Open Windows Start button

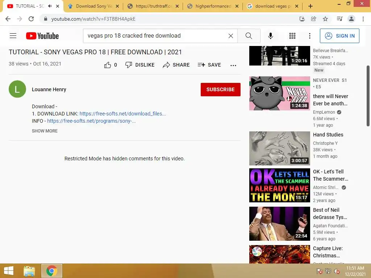pyautogui.click(x=9, y=271)
